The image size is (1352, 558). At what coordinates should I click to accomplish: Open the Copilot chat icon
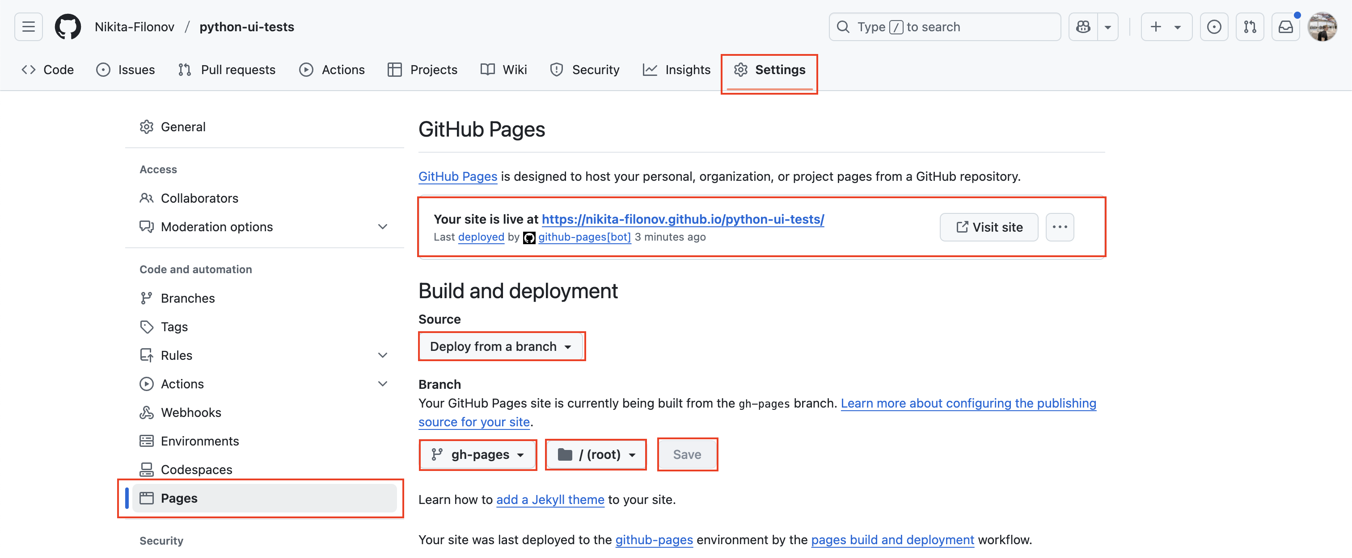(x=1083, y=27)
